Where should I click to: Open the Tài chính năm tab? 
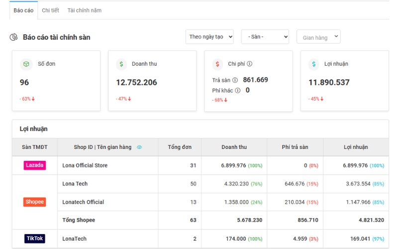point(84,10)
